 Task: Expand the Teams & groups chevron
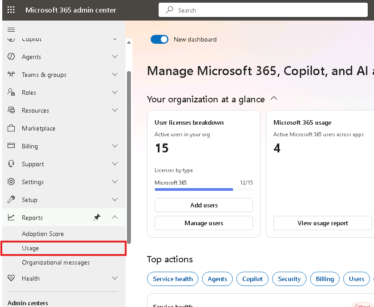click(x=115, y=75)
